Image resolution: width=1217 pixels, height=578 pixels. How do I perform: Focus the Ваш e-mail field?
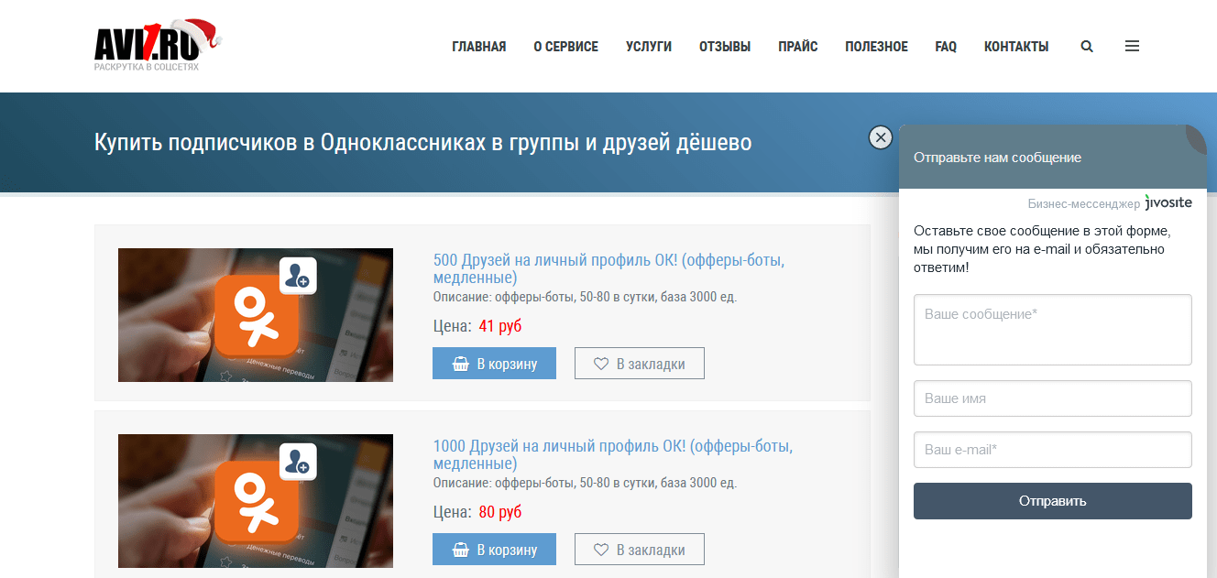coord(1053,450)
